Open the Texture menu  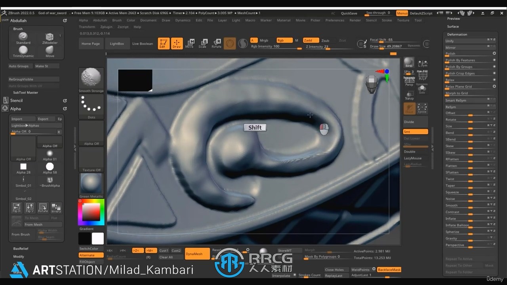click(403, 20)
